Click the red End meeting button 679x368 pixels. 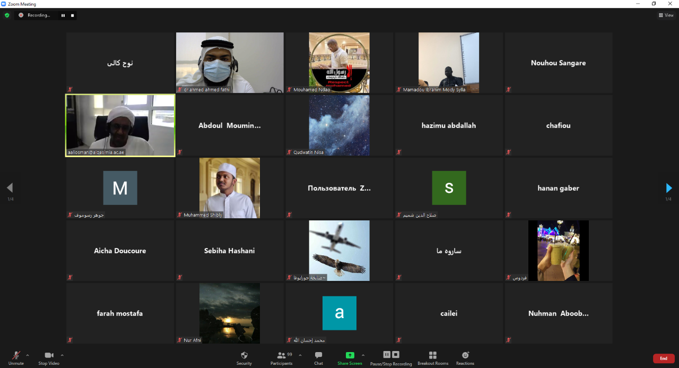[x=664, y=358]
